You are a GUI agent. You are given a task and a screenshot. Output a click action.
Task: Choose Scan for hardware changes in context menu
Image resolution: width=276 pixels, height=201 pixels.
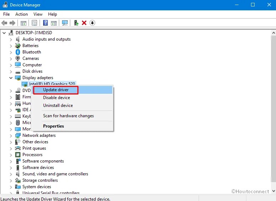tap(73, 116)
